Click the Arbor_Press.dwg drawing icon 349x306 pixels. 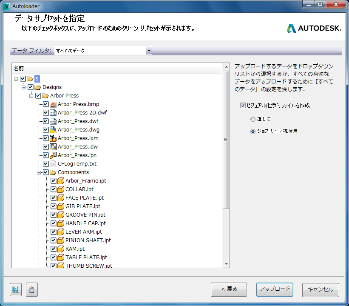53,130
